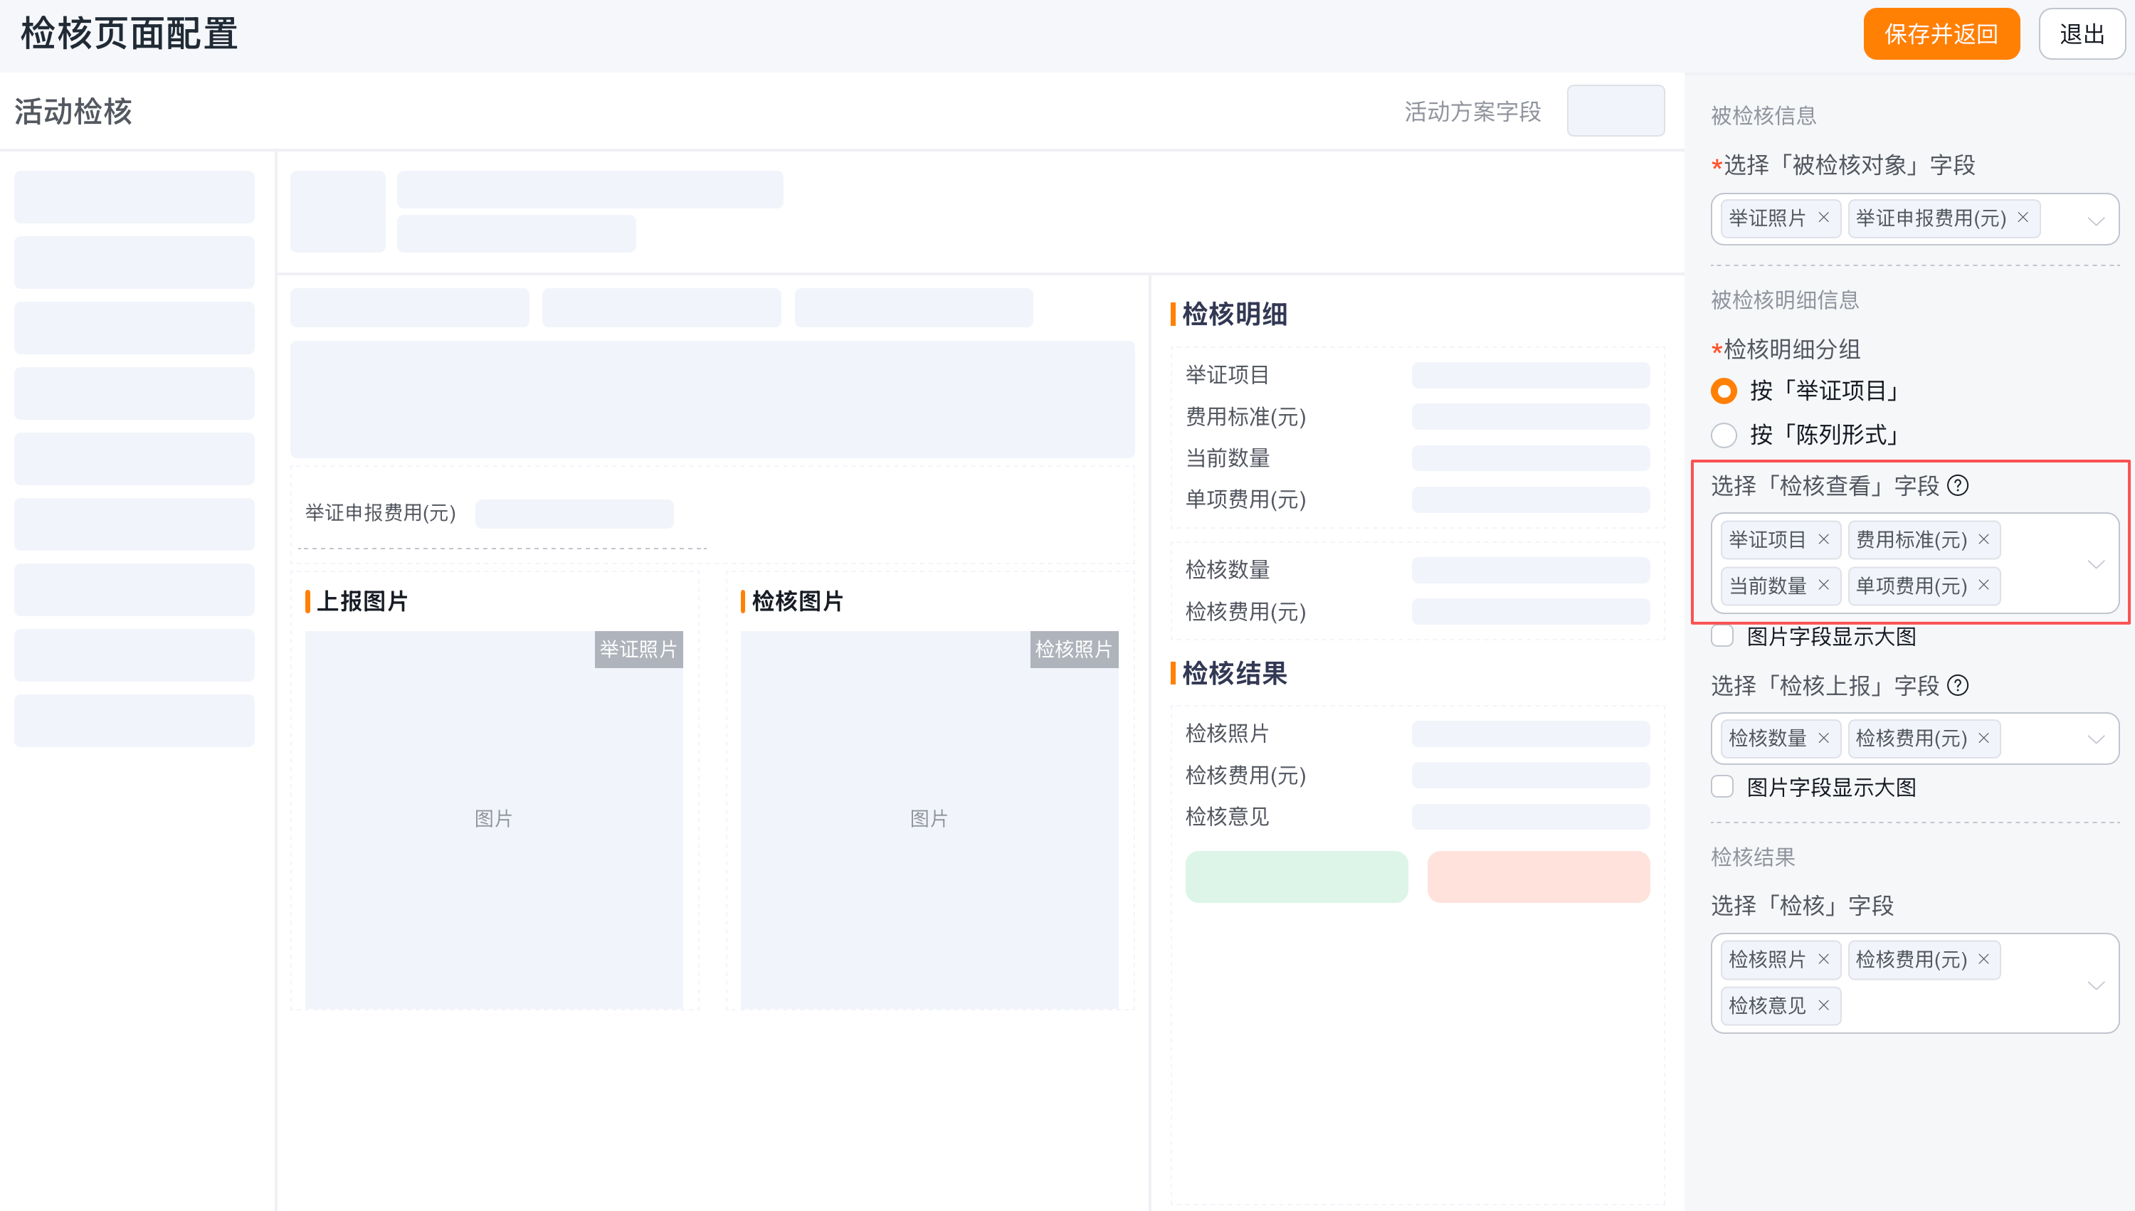2135x1211 pixels.
Task: Click the 检核照片 image placeholder
Action: 929,820
